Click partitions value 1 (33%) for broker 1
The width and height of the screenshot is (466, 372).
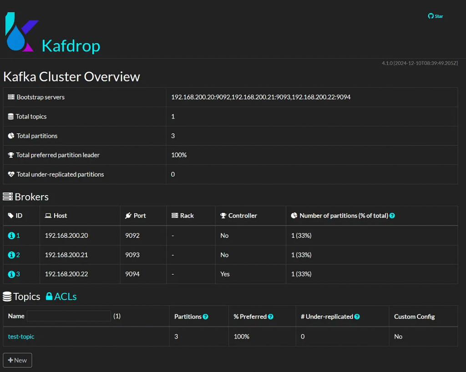[x=301, y=236]
